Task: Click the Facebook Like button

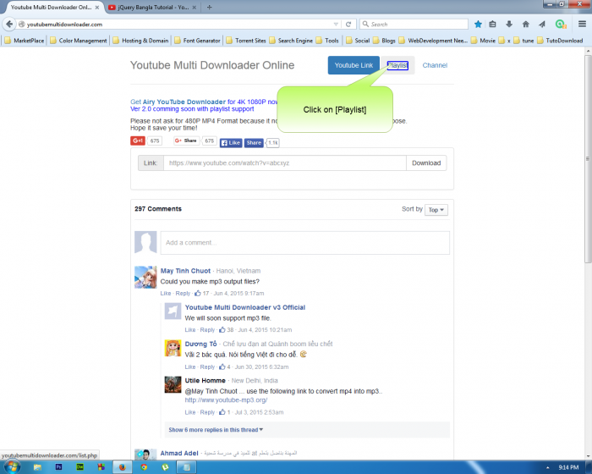Action: [231, 143]
